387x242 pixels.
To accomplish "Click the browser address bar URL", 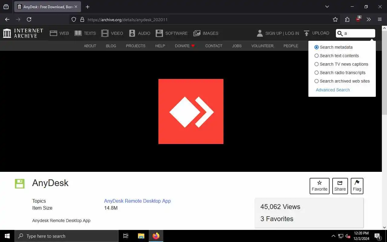I will click(x=128, y=20).
